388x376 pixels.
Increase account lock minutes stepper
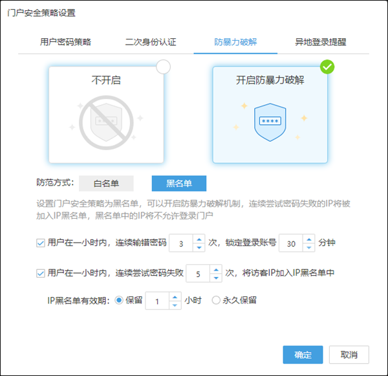(308, 239)
